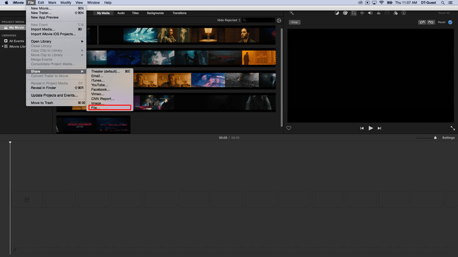Expand the iMovie Library tree item
Viewport: 458px width, 257px height.
pyautogui.click(x=3, y=46)
